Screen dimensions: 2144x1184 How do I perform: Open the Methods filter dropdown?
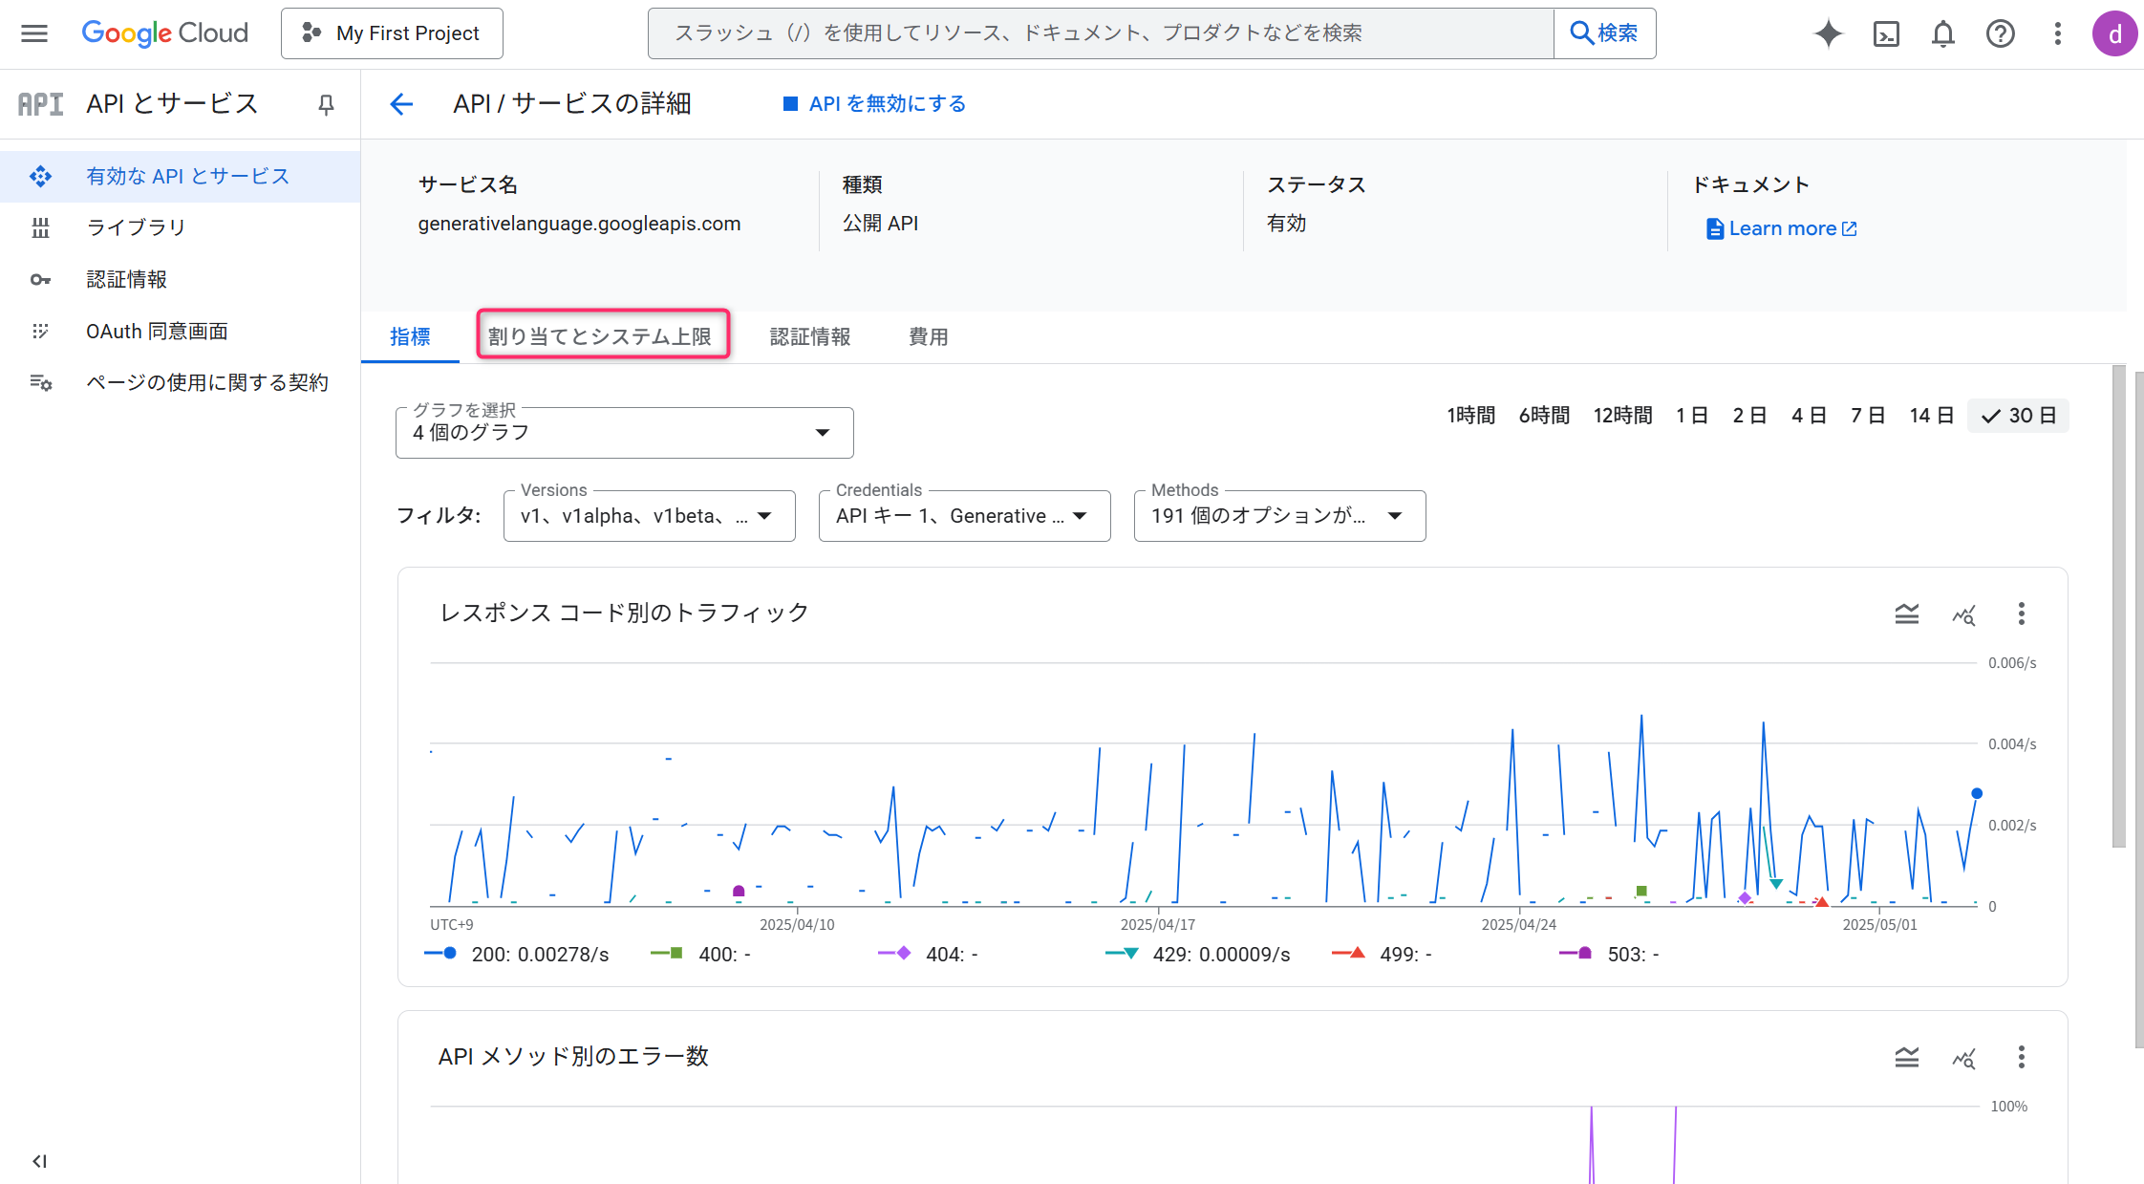[1279, 516]
